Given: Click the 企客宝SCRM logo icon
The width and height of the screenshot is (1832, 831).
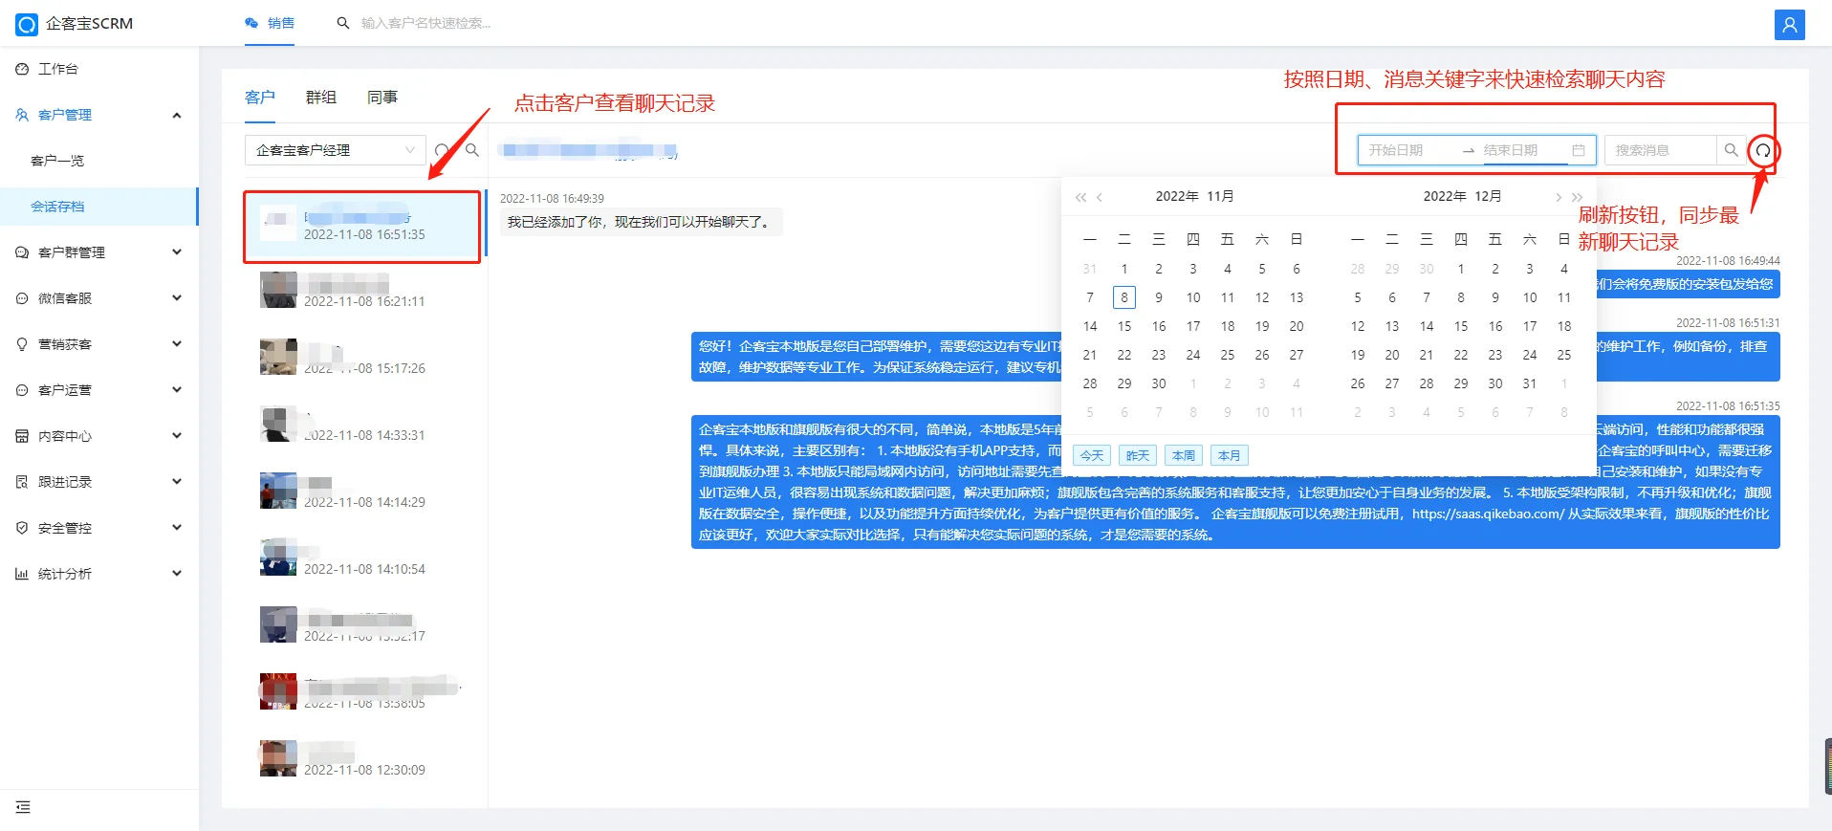Looking at the screenshot, I should pos(27,24).
